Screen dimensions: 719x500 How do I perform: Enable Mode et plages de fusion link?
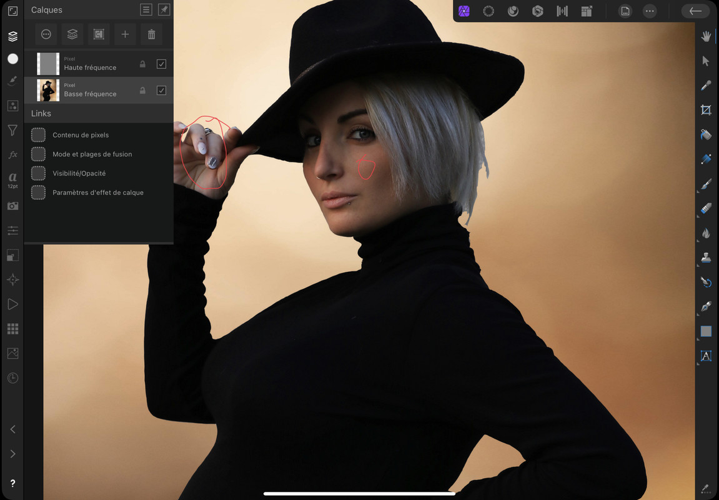[38, 154]
